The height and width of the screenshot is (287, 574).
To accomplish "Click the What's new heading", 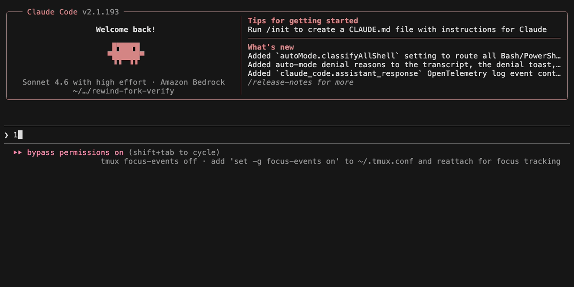I will (x=271, y=47).
